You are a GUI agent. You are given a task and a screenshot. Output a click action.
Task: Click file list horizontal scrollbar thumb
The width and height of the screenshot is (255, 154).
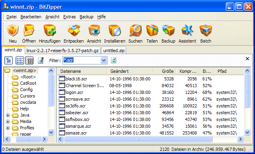click(x=138, y=139)
